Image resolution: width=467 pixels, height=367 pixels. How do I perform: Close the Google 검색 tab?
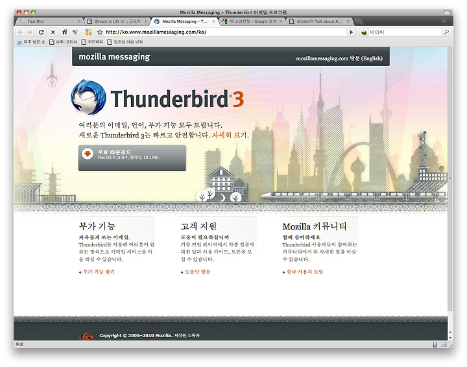coord(281,21)
